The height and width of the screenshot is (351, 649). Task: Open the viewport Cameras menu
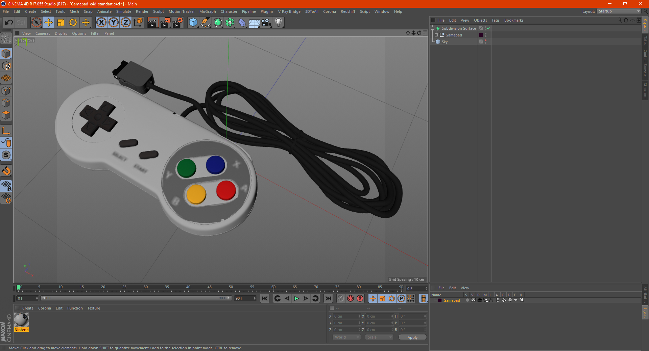[43, 33]
